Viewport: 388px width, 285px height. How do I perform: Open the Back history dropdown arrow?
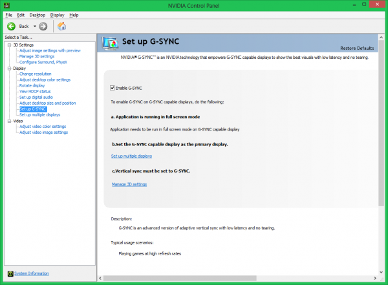tap(35, 26)
